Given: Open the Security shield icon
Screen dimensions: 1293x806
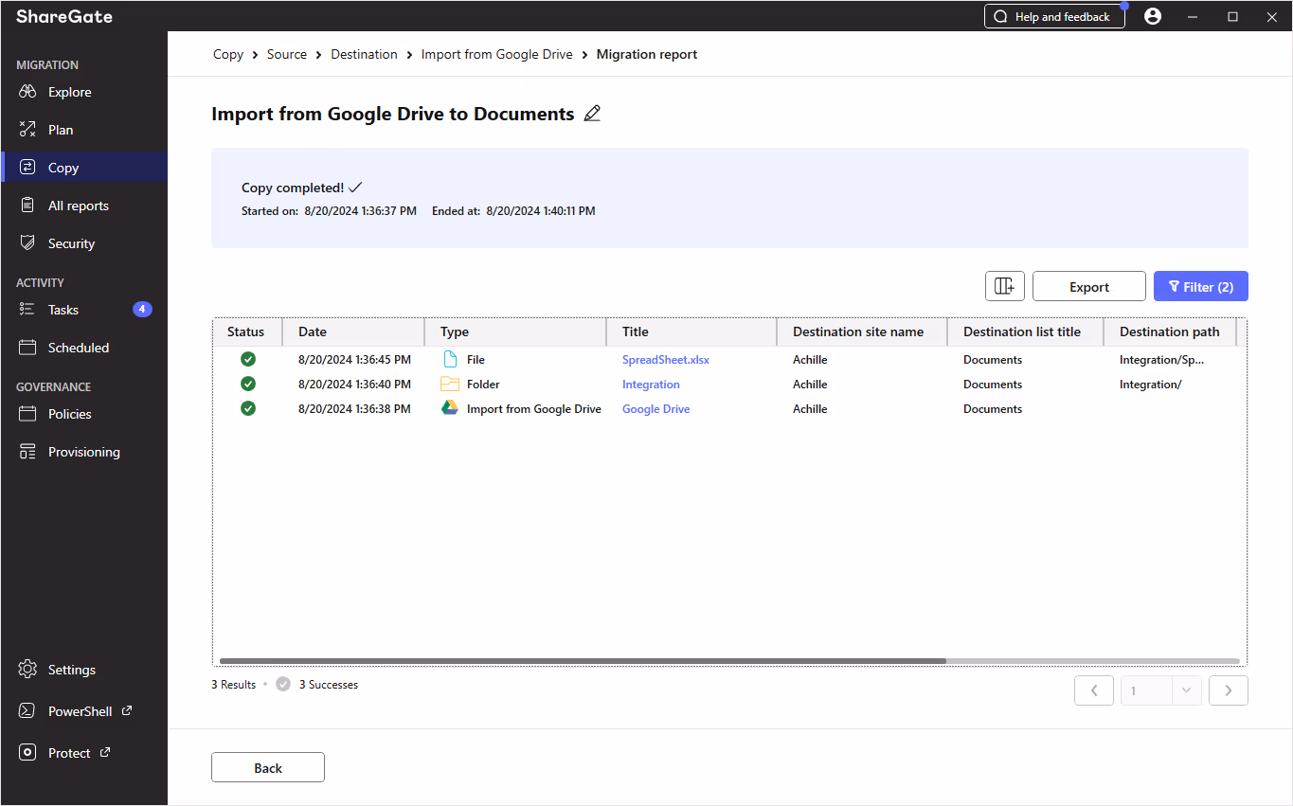Looking at the screenshot, I should (27, 243).
